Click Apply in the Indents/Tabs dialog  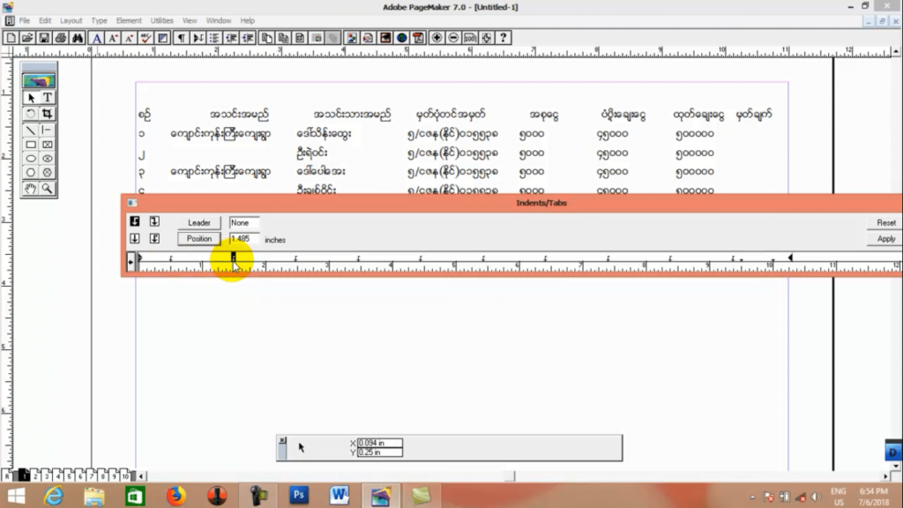885,238
